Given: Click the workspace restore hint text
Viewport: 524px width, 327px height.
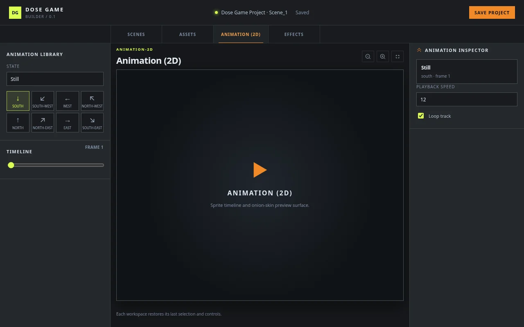Looking at the screenshot, I should (169, 314).
